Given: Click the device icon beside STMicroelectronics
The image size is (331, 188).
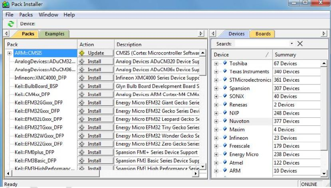Looking at the screenshot, I should point(225,80).
